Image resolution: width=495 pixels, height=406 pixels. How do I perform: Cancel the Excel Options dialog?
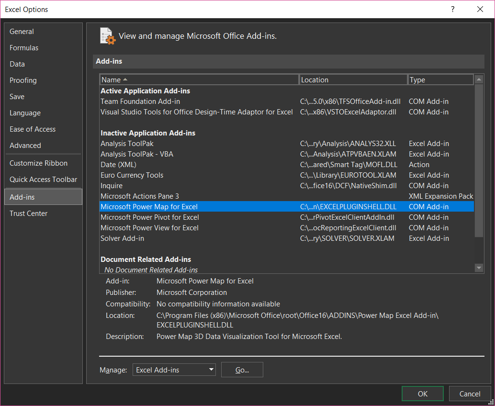point(469,394)
